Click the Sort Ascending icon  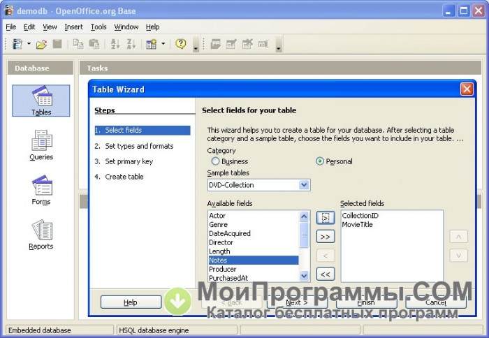tap(115, 44)
